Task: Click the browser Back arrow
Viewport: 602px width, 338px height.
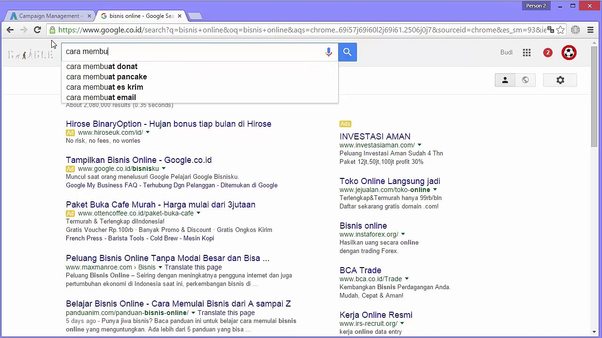Action: point(10,30)
